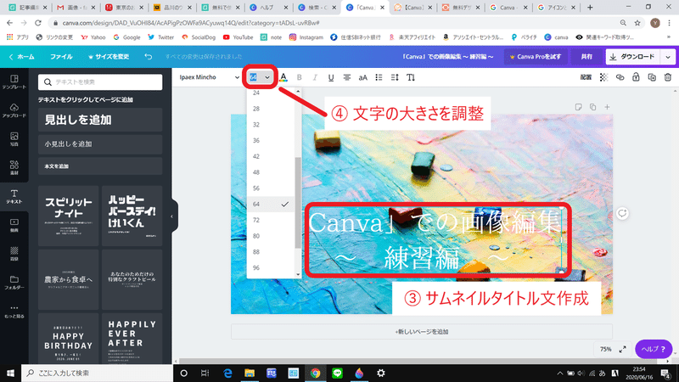679x382 pixels.
Task: Lock the selected element
Action: [x=636, y=77]
